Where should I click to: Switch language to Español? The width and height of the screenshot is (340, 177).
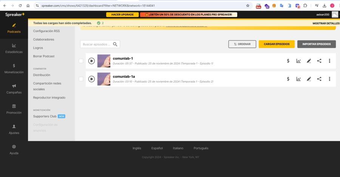[x=157, y=148]
